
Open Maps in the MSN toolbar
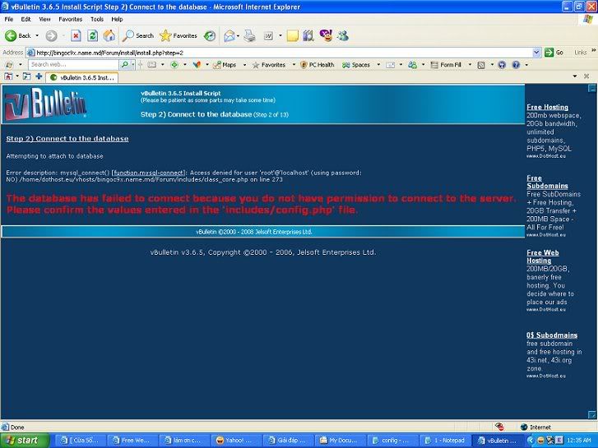[225, 65]
